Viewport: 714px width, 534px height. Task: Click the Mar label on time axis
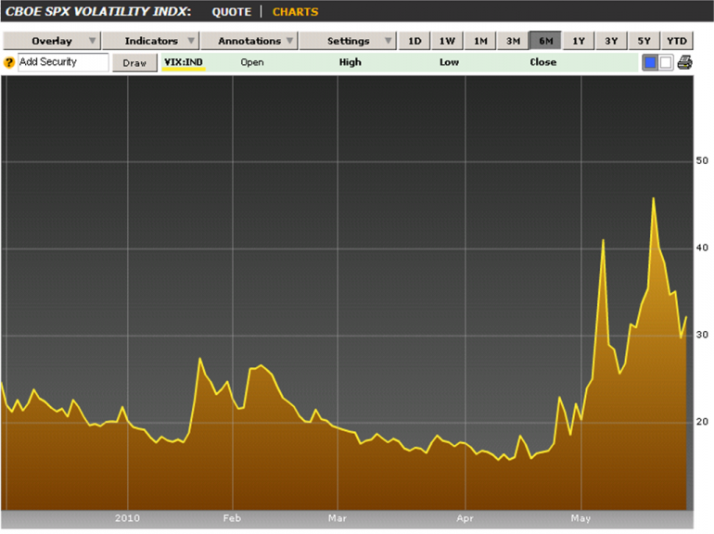[338, 518]
